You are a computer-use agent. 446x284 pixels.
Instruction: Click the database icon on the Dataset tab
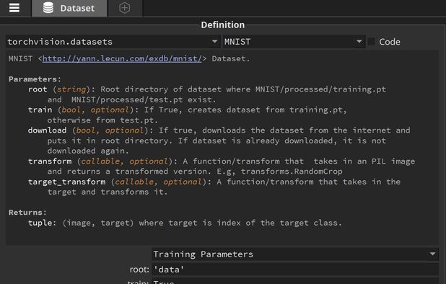[x=48, y=8]
